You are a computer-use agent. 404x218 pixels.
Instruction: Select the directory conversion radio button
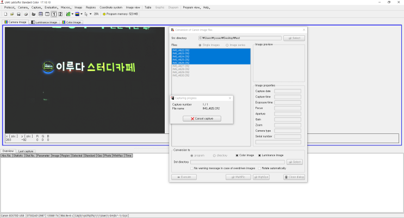[x=214, y=156]
